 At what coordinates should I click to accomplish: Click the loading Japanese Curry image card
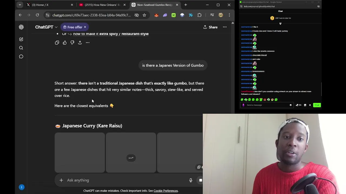131,153
